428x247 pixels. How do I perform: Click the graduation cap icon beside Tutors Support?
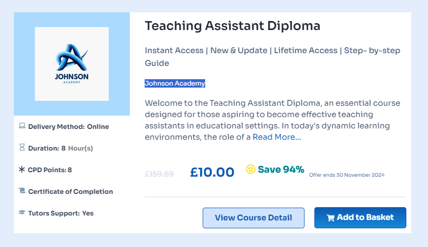click(22, 213)
